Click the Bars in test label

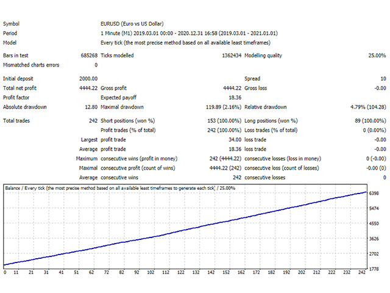(16, 56)
